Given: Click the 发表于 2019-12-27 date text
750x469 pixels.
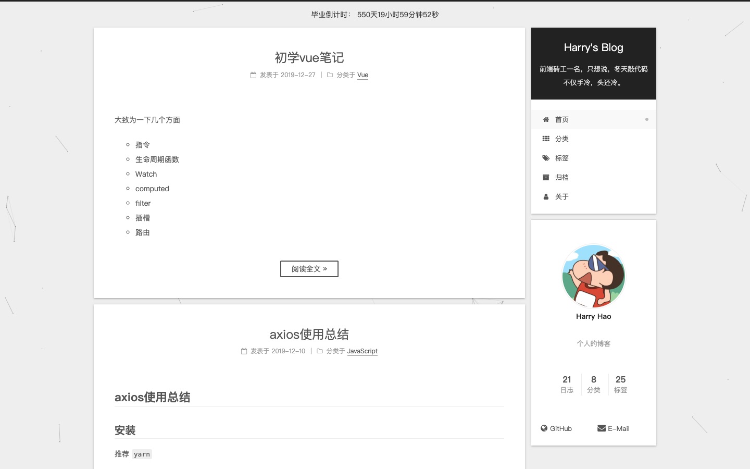Looking at the screenshot, I should coord(287,75).
